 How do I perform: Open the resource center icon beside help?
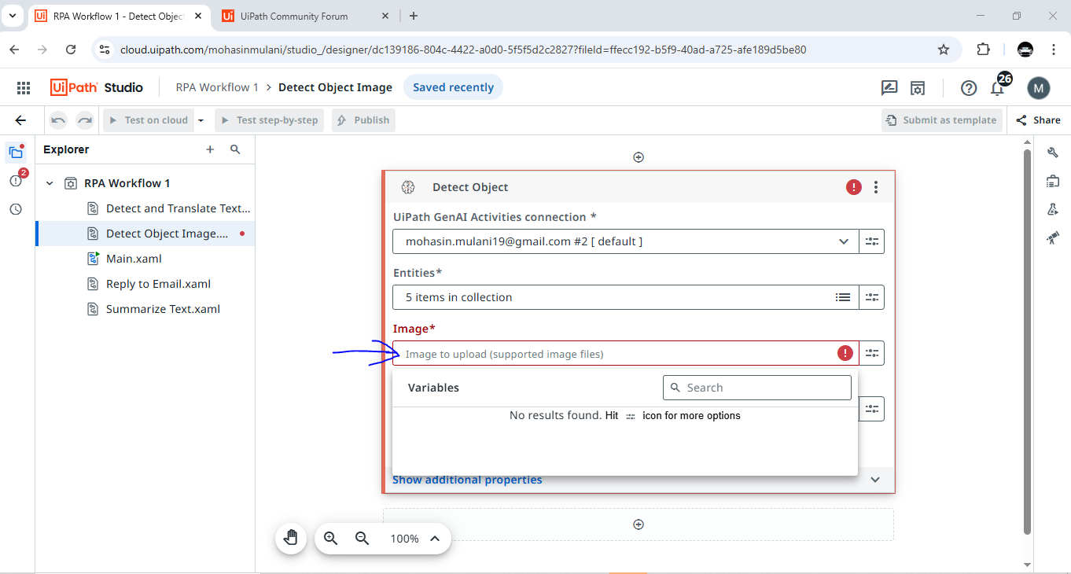coord(918,88)
